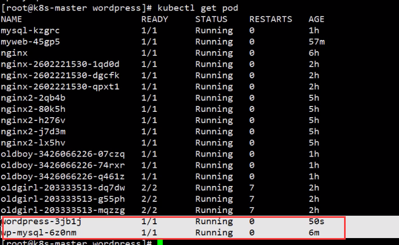The width and height of the screenshot is (399, 245).
Task: Select pod oldboy-3426066226-q461z
Action: click(x=63, y=176)
